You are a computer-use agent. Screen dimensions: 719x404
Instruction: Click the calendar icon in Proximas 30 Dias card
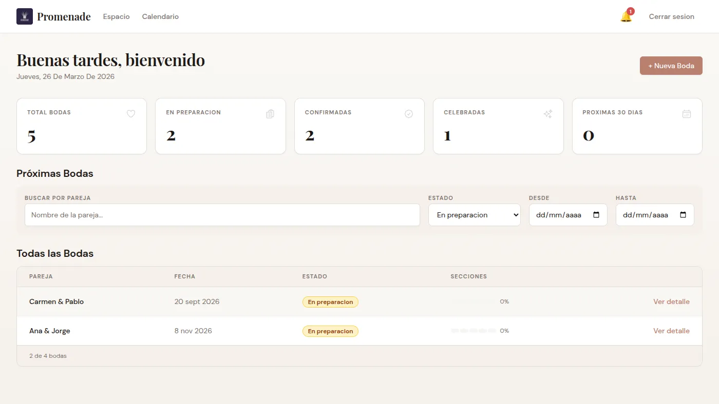tap(687, 114)
